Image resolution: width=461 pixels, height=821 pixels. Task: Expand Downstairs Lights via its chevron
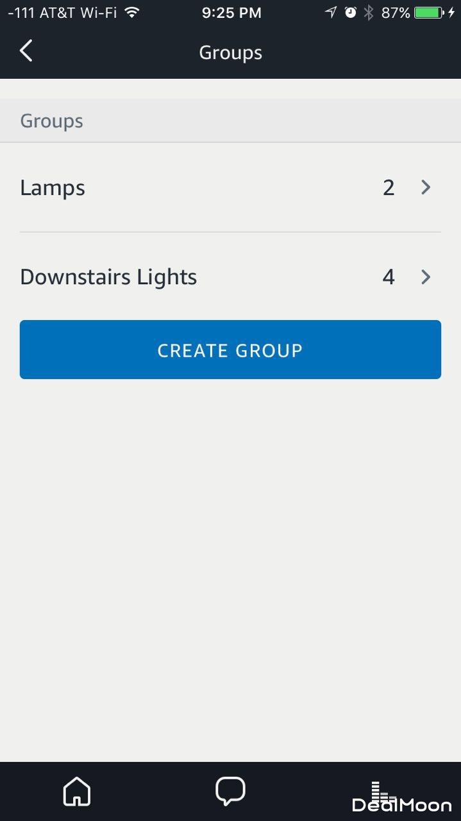[426, 277]
